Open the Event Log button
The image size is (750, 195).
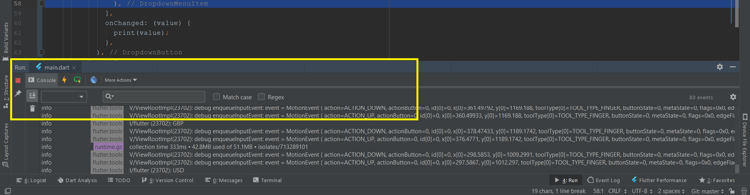click(x=604, y=180)
